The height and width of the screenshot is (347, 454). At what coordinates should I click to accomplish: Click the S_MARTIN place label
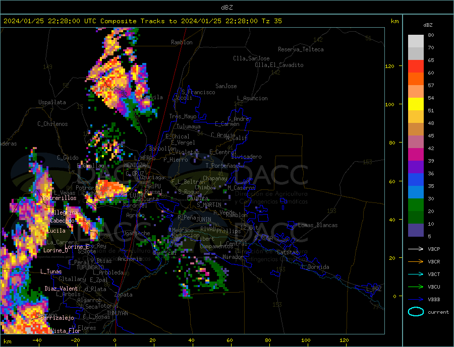209,205
